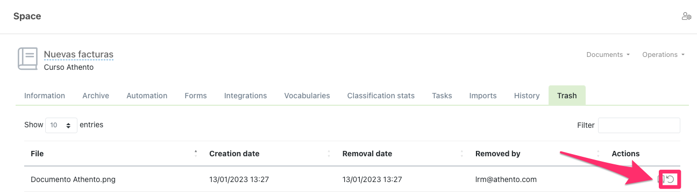Click the Nuevas facturas space name
The image size is (697, 196).
pyautogui.click(x=79, y=54)
